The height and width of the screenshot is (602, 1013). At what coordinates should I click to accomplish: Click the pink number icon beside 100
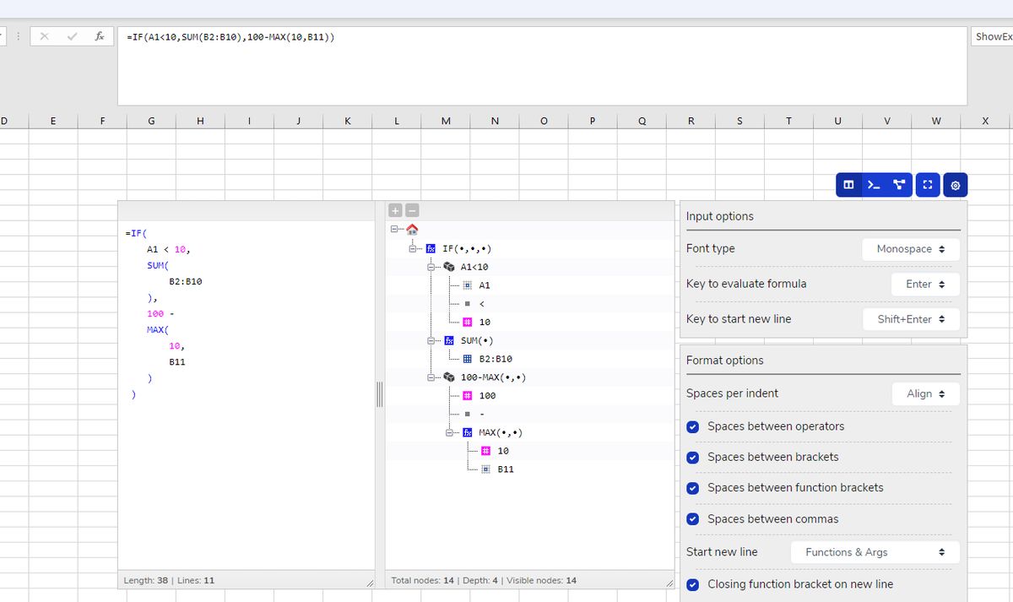point(467,395)
